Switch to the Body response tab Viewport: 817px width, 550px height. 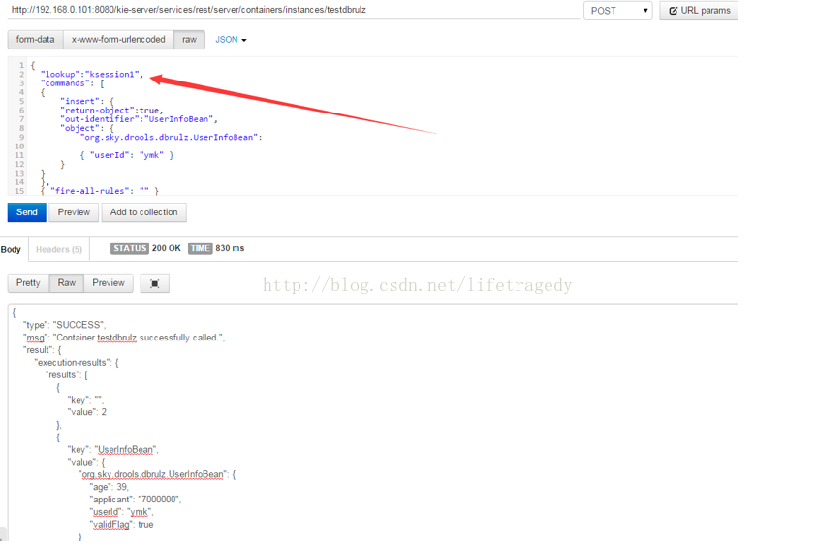(x=11, y=249)
